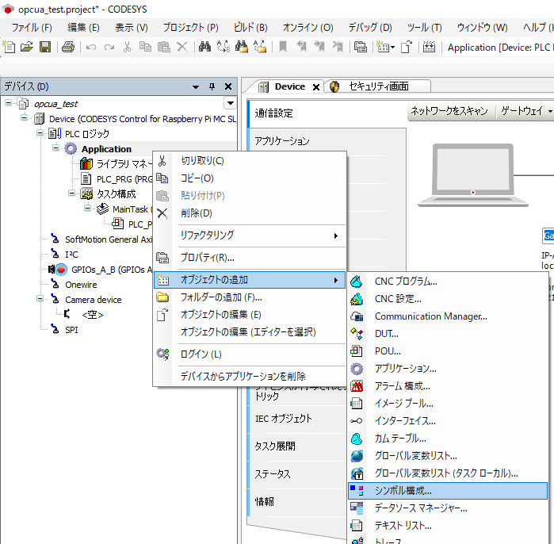This screenshot has width=554, height=544.
Task: Click the Print toolbar icon
Action: 68,47
